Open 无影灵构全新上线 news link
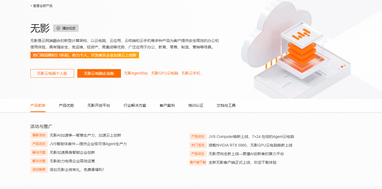The width and height of the screenshot is (382, 189). [x=246, y=154]
